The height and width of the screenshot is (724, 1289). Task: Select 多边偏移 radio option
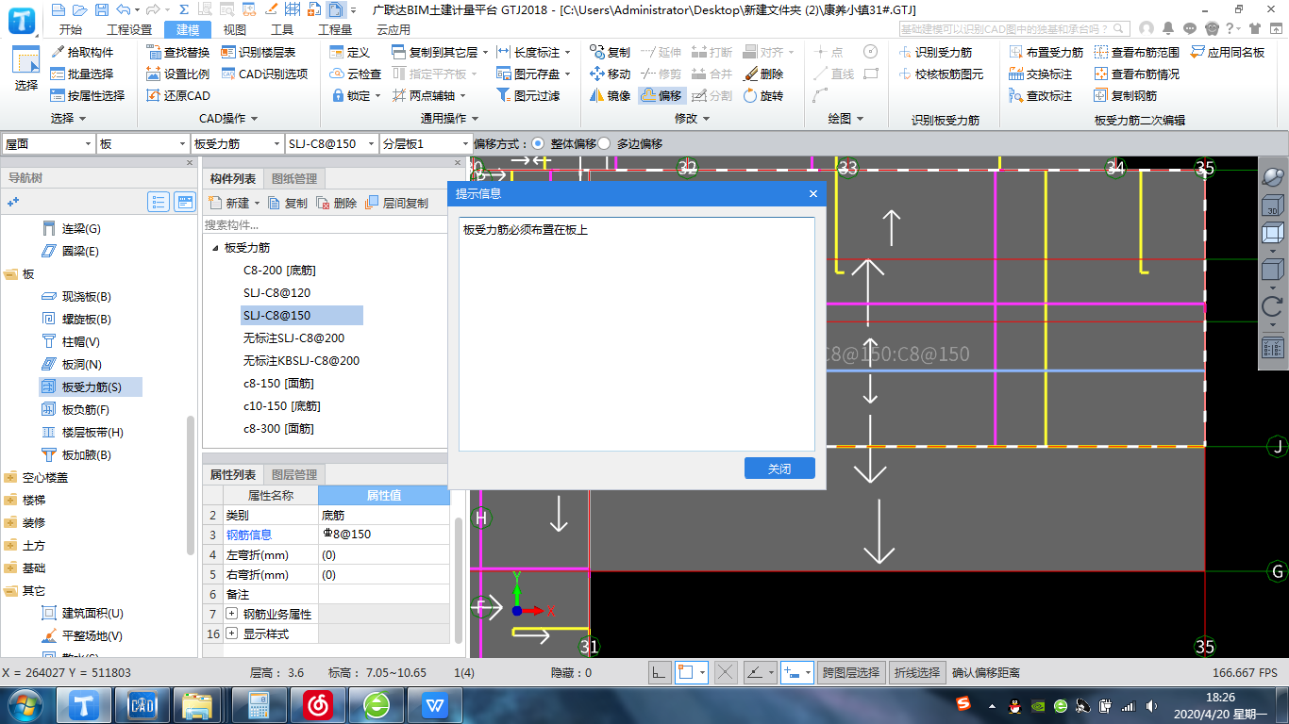click(x=604, y=143)
